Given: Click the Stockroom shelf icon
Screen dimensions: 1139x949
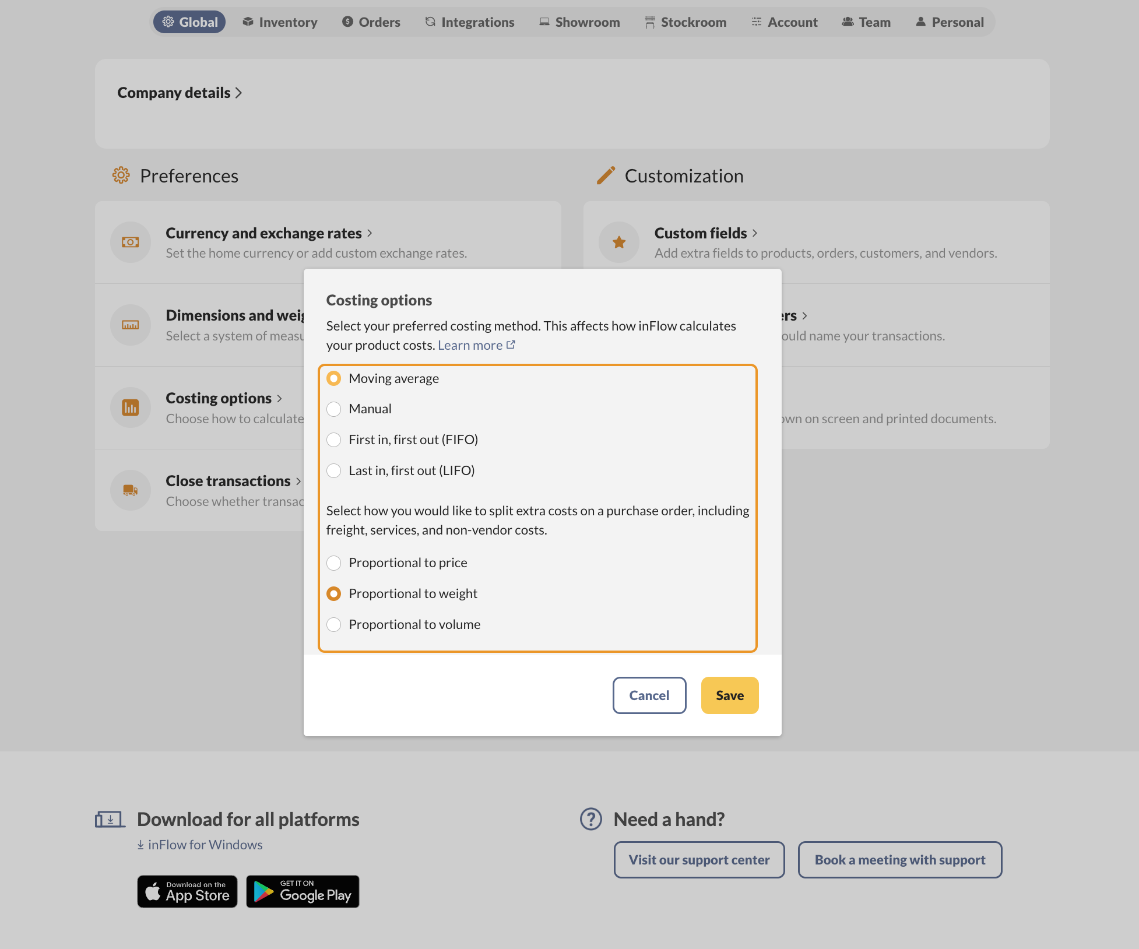Looking at the screenshot, I should [649, 22].
